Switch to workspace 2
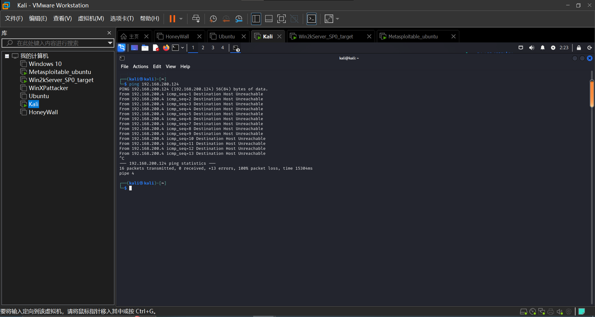Screen dimensions: 595x317 203,48
